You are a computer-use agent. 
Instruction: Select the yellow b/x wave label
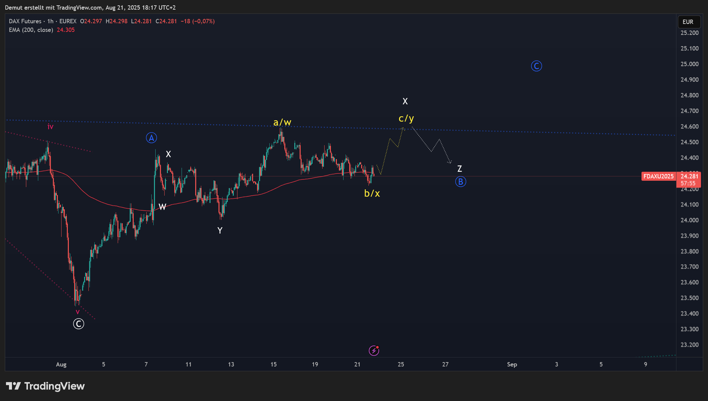coord(372,193)
